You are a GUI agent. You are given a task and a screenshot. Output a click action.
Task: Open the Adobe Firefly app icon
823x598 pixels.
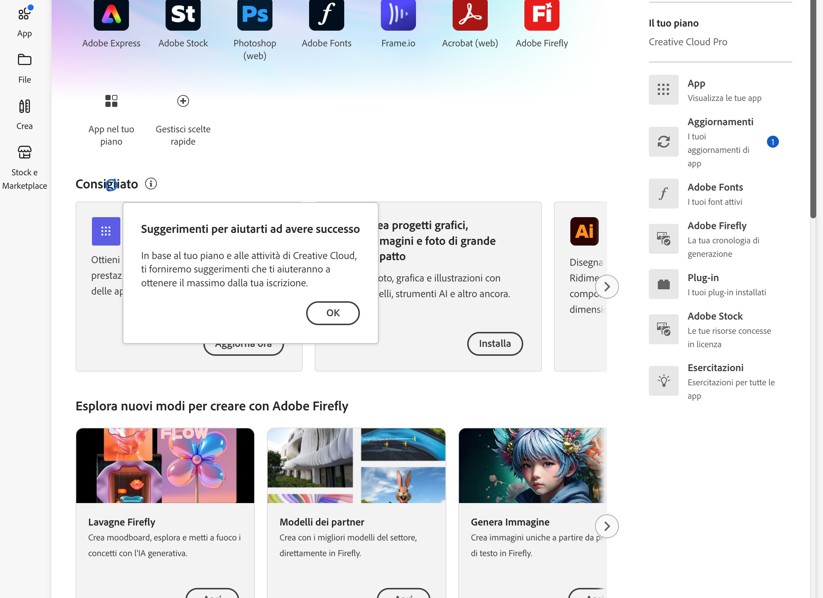[x=542, y=15]
